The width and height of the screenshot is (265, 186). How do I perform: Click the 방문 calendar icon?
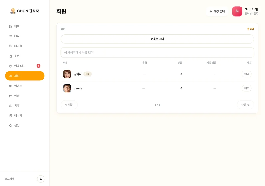[11, 96]
